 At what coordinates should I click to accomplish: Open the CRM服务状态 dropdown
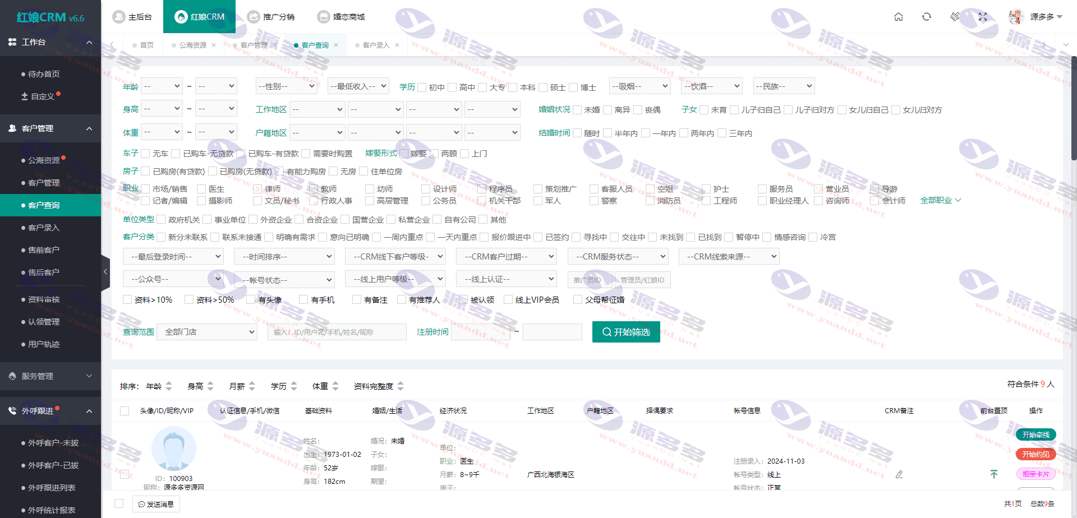point(618,257)
